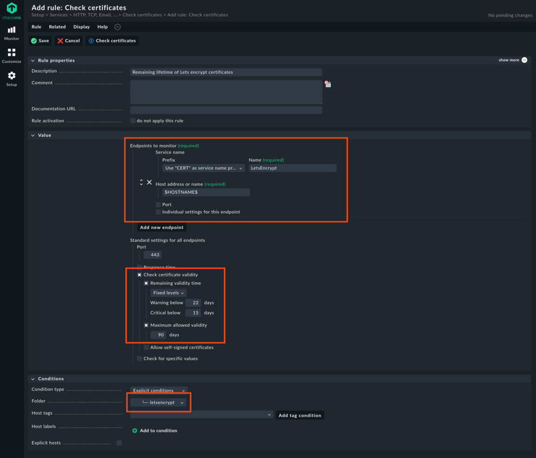
Task: Open the service name Prefix dropdown
Action: click(204, 168)
